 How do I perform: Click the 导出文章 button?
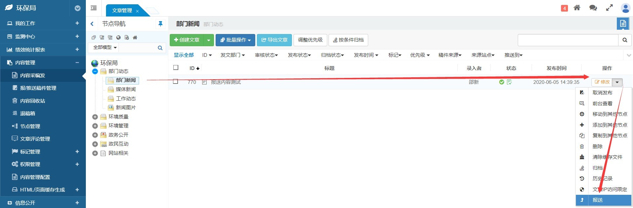(274, 40)
